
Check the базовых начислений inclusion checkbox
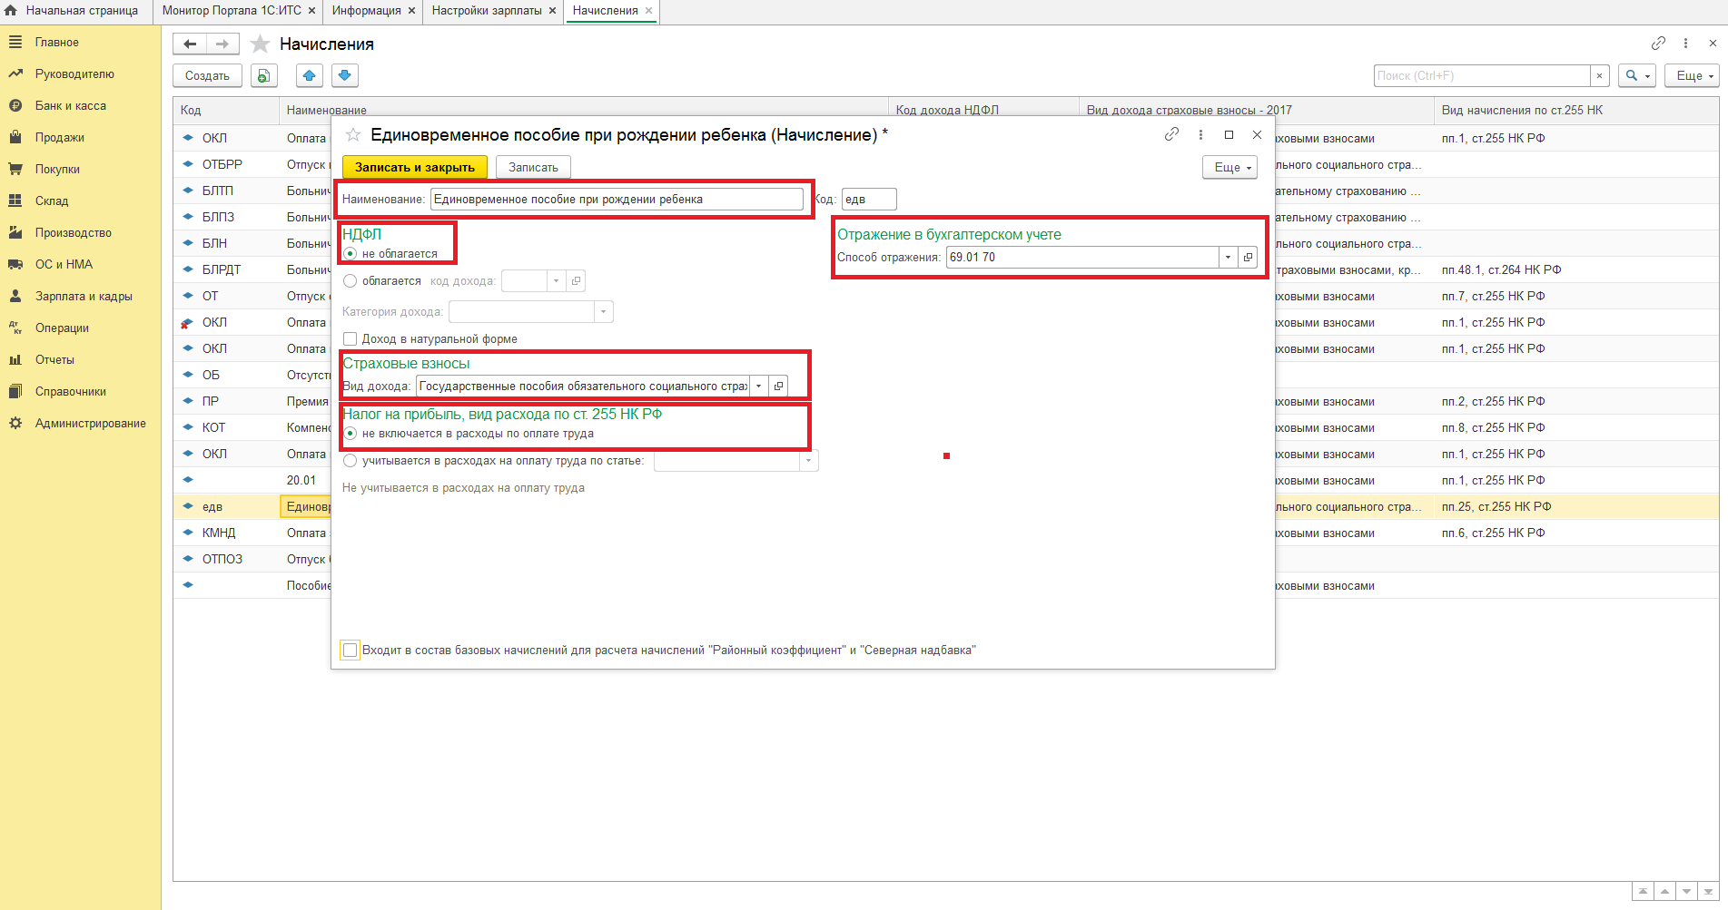coord(351,650)
